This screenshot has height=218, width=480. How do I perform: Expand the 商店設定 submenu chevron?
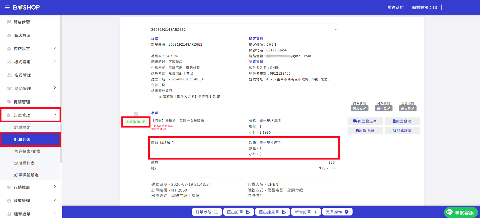(x=55, y=48)
